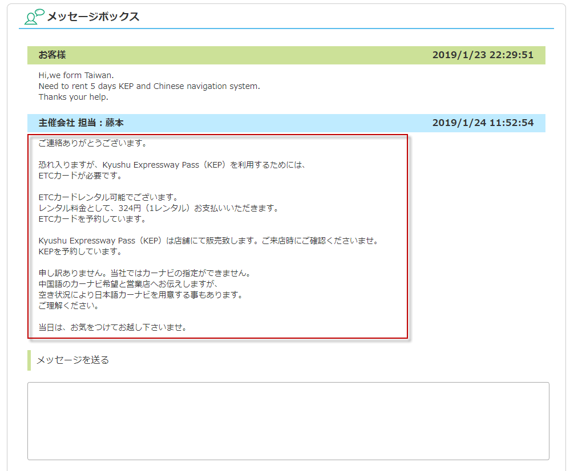Click line "Need to rent 5 days KEP"

coord(149,86)
